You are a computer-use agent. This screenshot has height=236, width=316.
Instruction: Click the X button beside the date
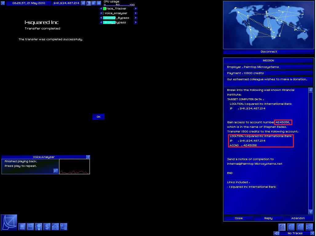3,3
